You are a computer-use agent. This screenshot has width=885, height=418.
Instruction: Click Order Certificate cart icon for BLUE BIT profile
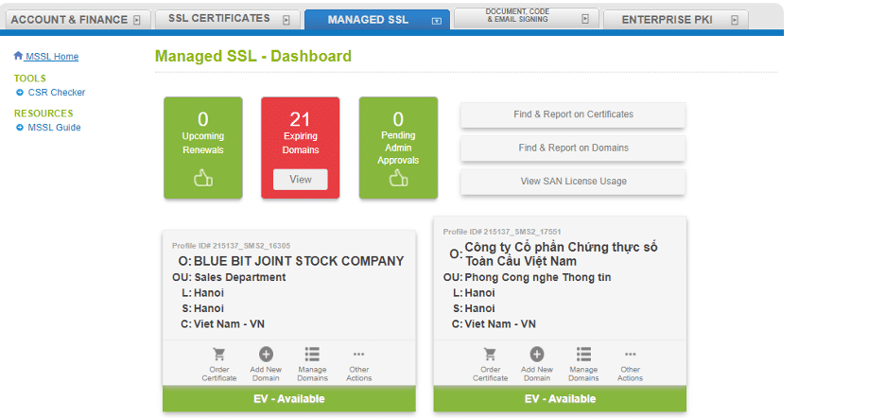point(218,355)
